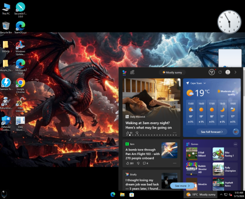Screen dimensions: 245x199
Task: Open the Vista Shortcut desktop icon
Action: click(21, 124)
